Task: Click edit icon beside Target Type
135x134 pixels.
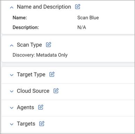Action: coord(52,74)
